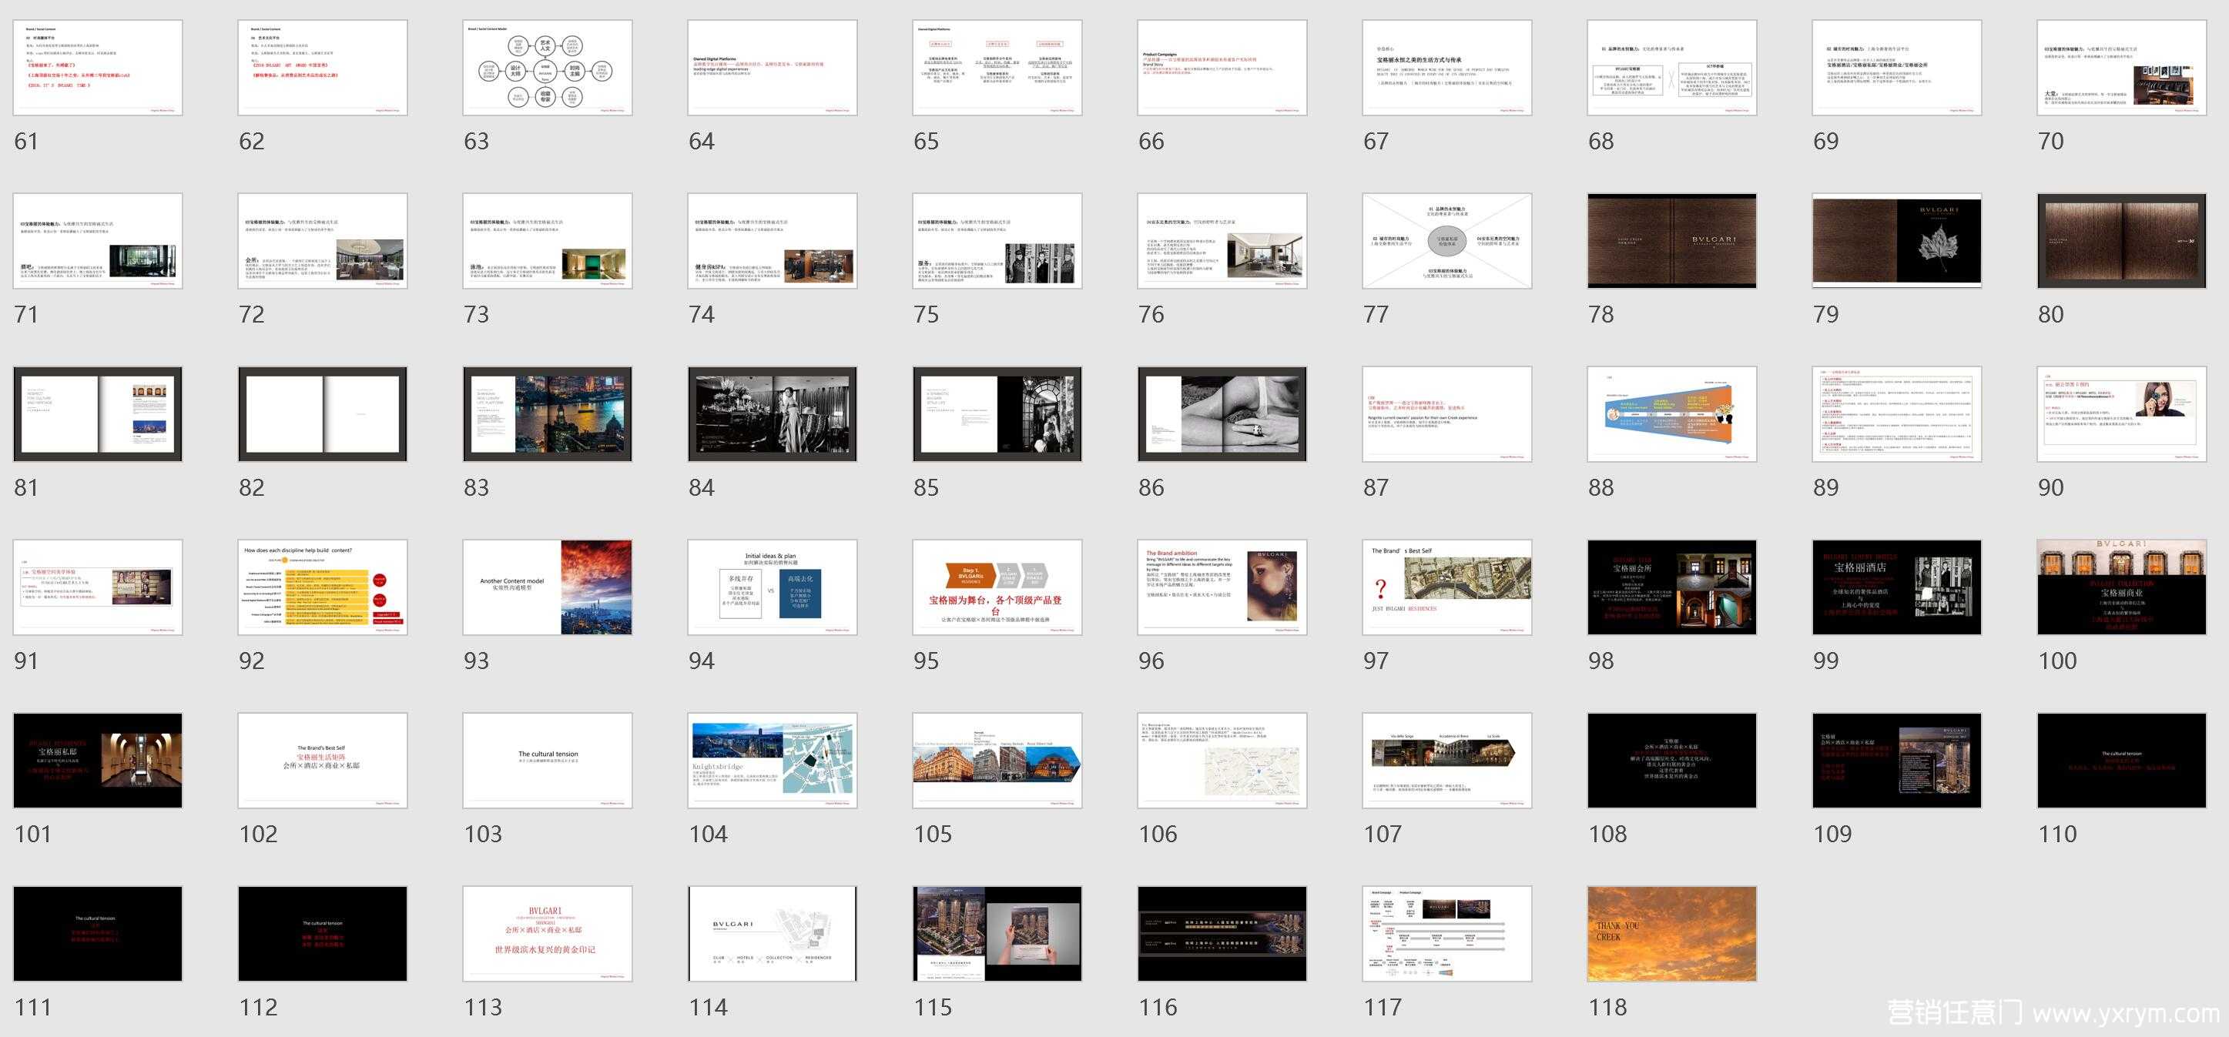2229x1037 pixels.
Task: Select slide 88 funnel graphic thumbnail
Action: (1673, 414)
